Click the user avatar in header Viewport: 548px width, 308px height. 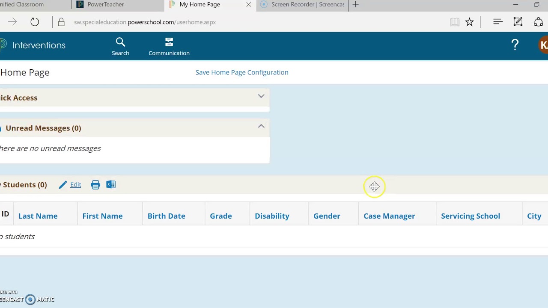tap(543, 45)
